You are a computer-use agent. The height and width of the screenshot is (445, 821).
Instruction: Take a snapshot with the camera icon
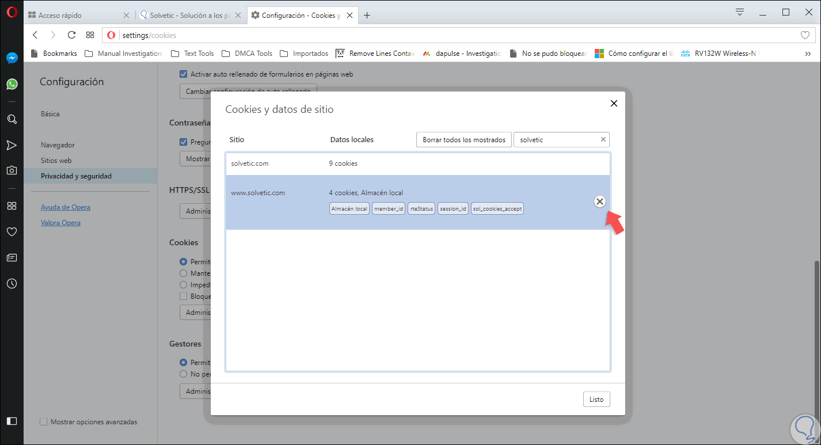pos(12,170)
